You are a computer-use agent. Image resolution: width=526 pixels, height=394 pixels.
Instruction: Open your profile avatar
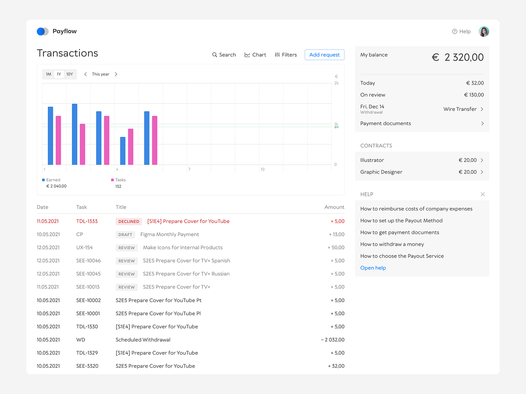483,31
